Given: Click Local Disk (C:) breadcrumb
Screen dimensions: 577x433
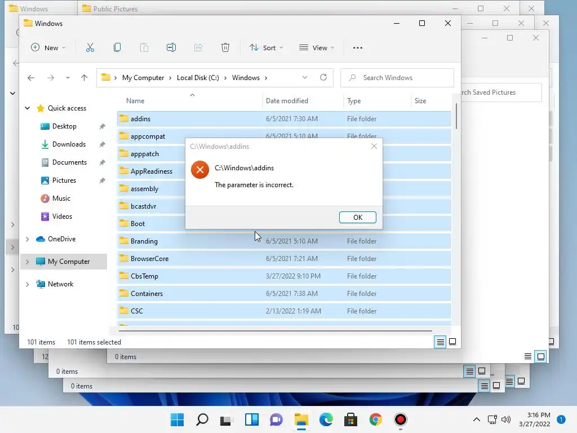Looking at the screenshot, I should click(x=198, y=78).
